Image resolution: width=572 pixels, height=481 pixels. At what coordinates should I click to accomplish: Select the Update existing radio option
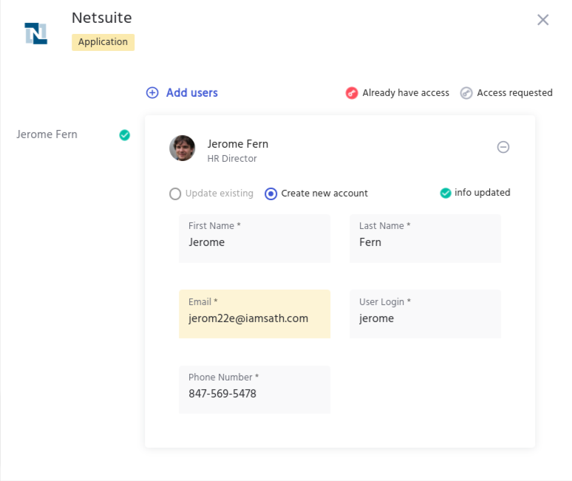pyautogui.click(x=175, y=194)
